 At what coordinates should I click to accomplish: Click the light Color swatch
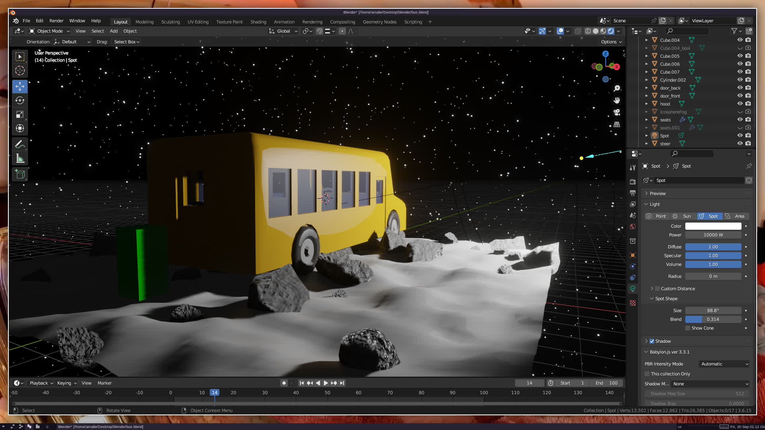click(x=713, y=226)
